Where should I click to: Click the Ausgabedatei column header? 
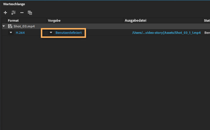[x=135, y=21]
